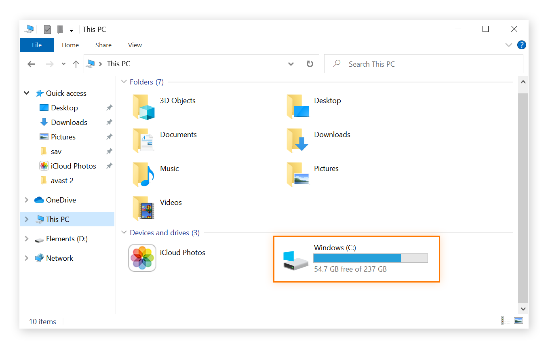Open the Downloads folder icon in the file list
Screen dimensions: 548x348
coord(298,140)
